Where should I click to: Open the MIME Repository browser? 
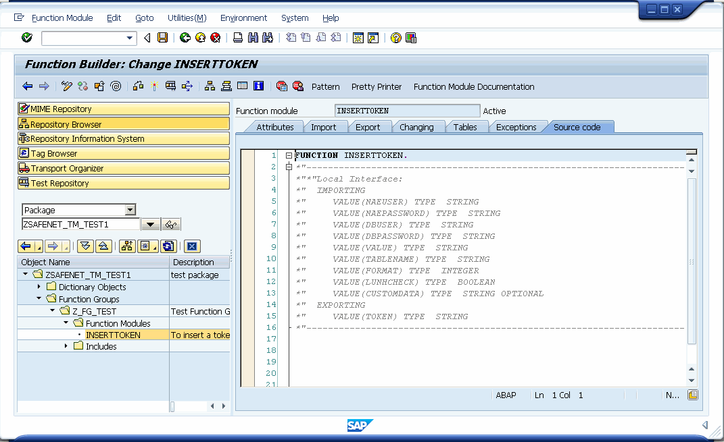123,109
